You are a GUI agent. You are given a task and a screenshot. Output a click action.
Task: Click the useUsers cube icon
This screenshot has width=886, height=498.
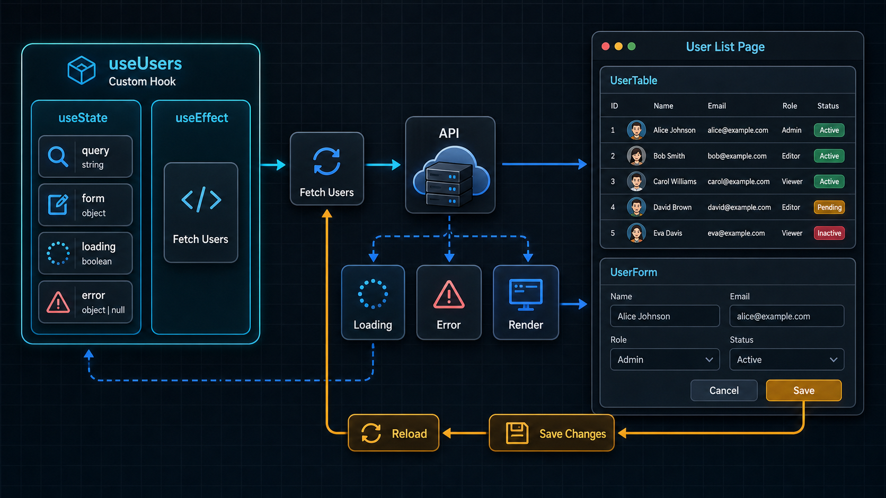(82, 70)
